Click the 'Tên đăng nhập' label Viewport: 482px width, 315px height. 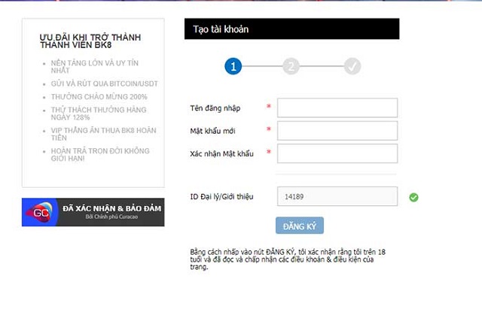pos(215,108)
